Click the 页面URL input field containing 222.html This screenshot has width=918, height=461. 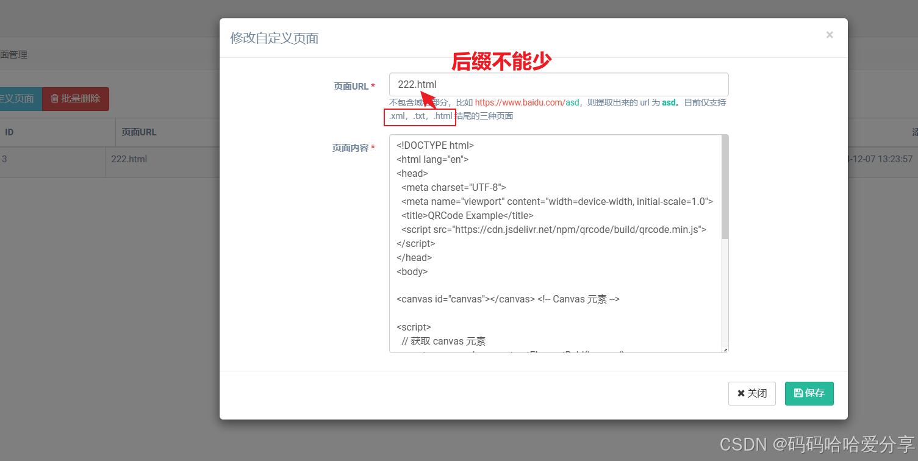click(559, 85)
